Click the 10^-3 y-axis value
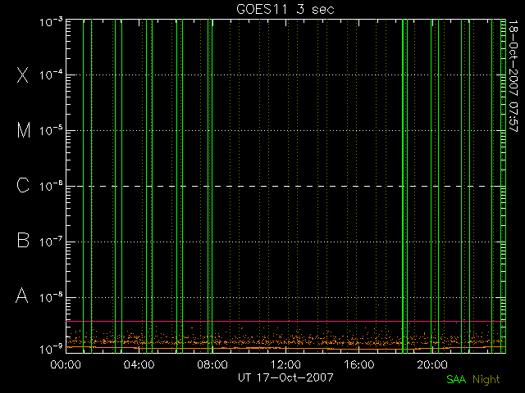Viewport: 525px width, 393px height. tap(51, 22)
